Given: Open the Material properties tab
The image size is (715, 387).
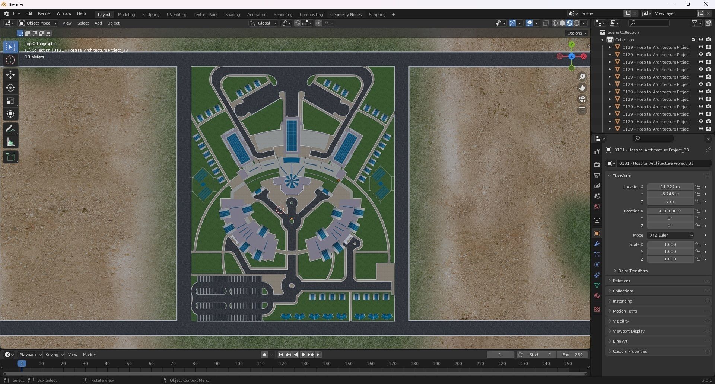Looking at the screenshot, I should [x=597, y=296].
